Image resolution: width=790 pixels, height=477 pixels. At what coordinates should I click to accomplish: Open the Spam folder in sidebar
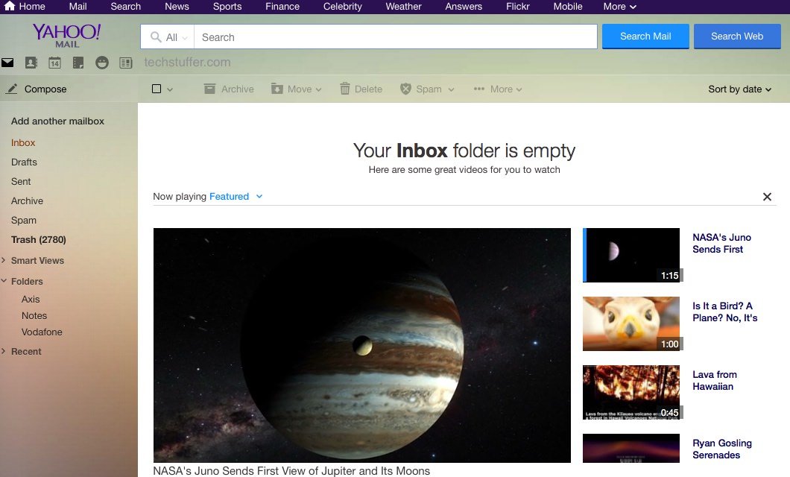(x=24, y=220)
